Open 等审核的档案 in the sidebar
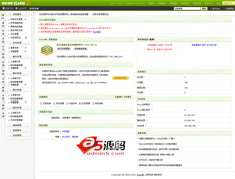Screen dimensions: 235x179 click(17, 27)
